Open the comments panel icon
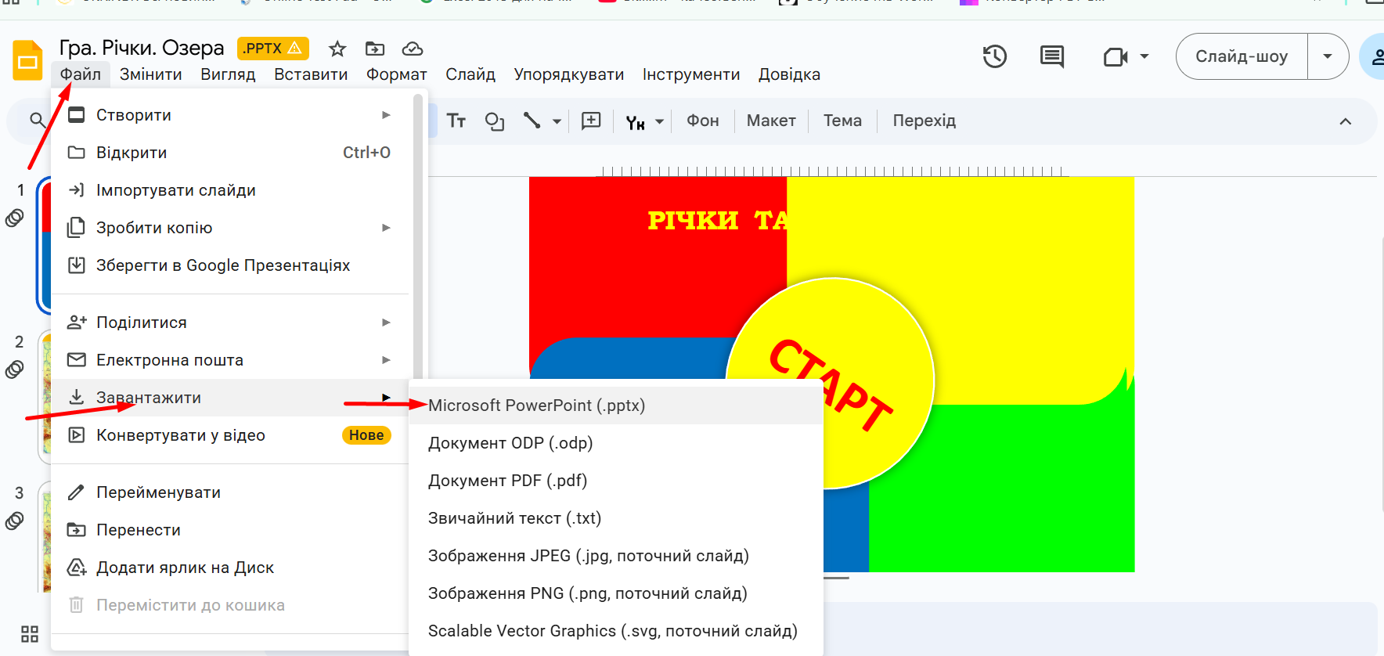 tap(1051, 56)
